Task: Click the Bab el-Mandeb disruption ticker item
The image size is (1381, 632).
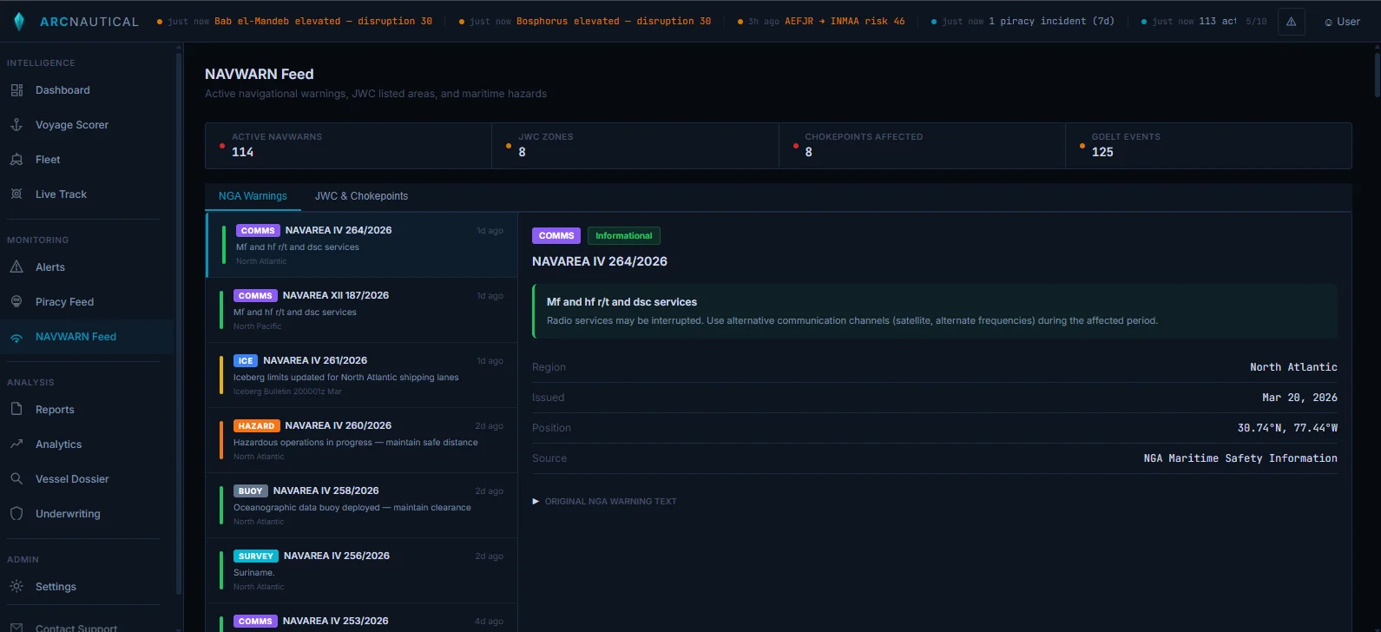Action: point(295,22)
